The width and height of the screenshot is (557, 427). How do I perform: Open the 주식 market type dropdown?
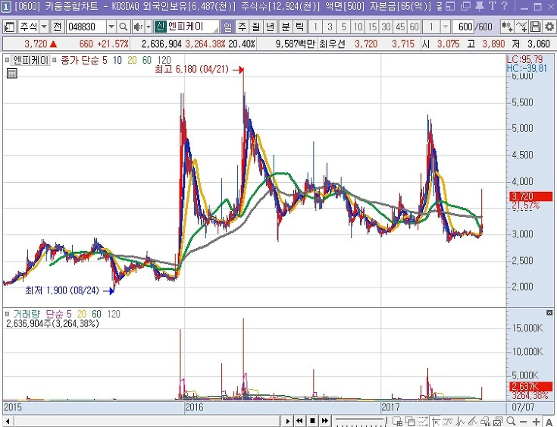click(x=44, y=27)
